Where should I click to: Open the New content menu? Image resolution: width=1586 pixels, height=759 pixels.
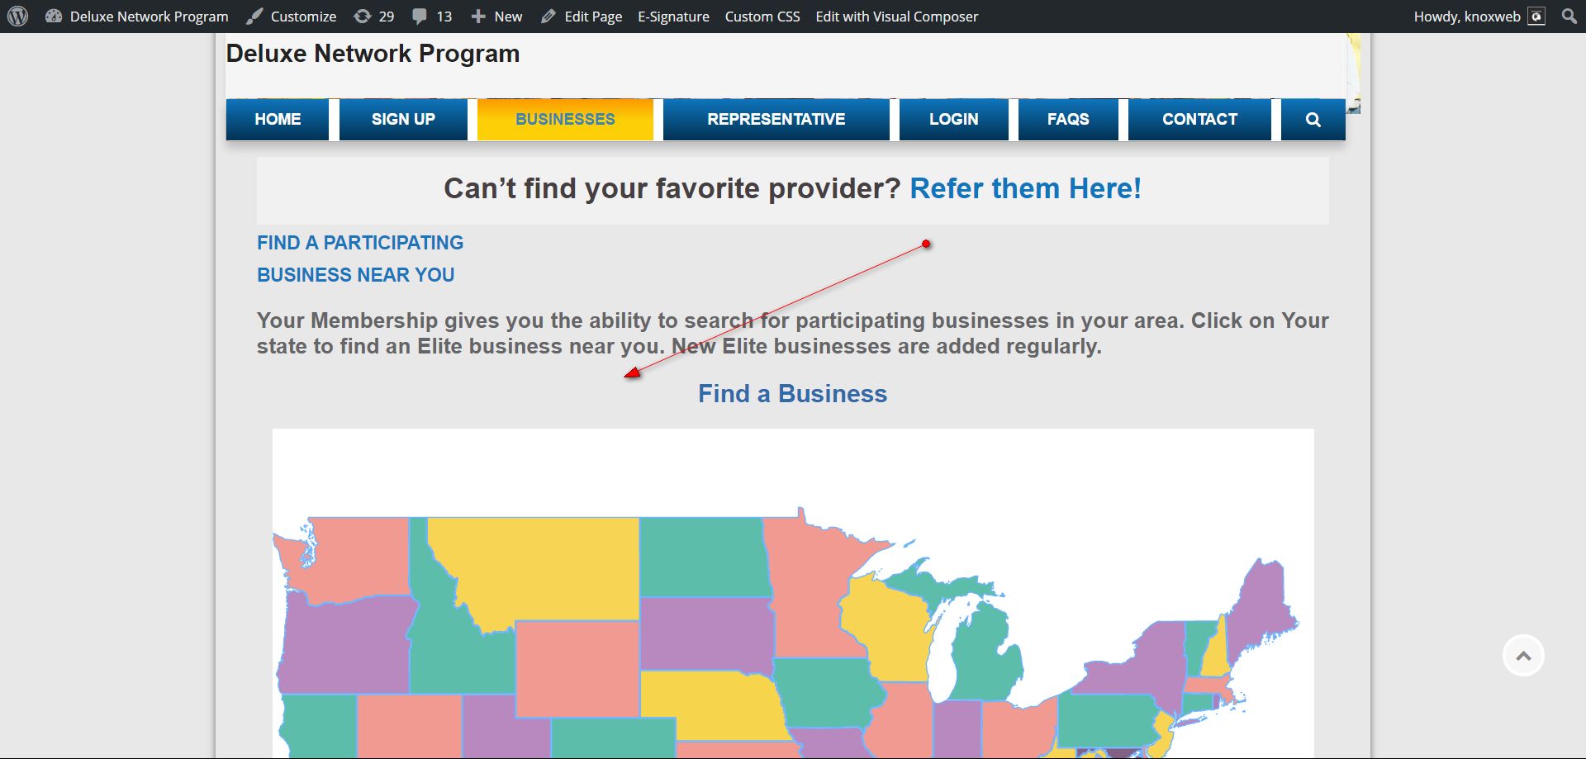496,17
